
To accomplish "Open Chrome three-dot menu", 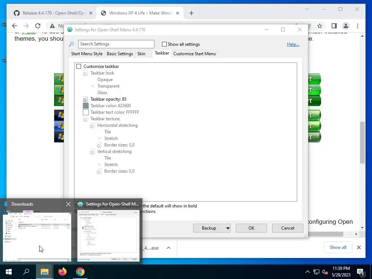I will pos(357,26).
